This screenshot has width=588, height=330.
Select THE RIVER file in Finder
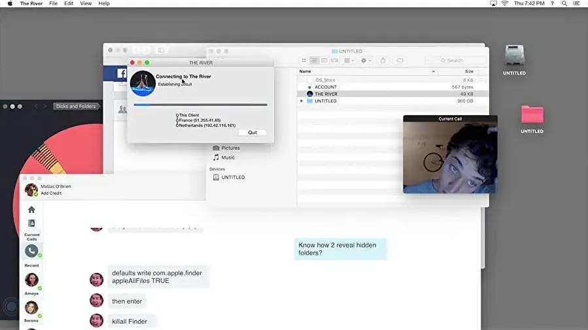click(392, 94)
